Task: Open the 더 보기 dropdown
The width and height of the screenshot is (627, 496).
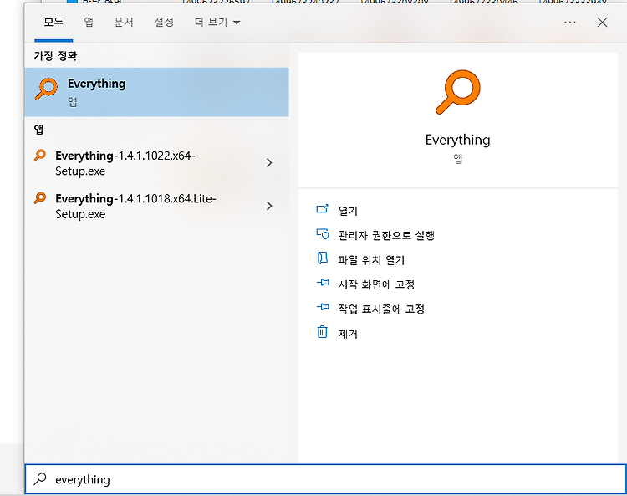Action: (217, 22)
